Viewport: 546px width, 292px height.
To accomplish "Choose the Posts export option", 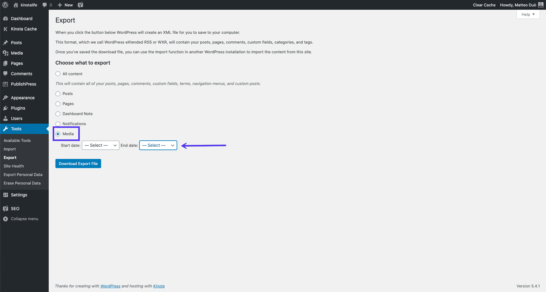I will coord(58,94).
